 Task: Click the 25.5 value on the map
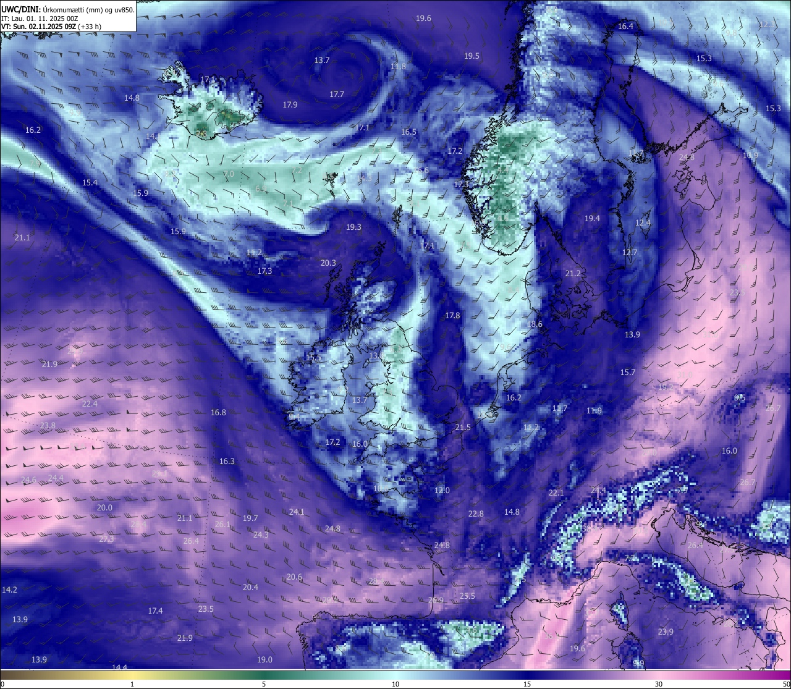coord(467,596)
